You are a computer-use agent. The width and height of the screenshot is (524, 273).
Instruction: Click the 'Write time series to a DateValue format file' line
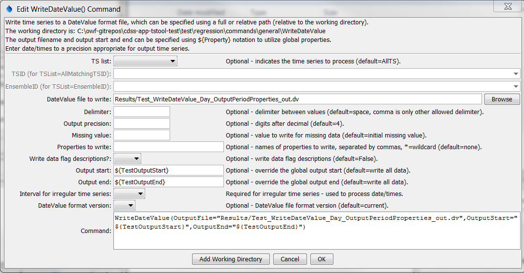tap(187, 22)
